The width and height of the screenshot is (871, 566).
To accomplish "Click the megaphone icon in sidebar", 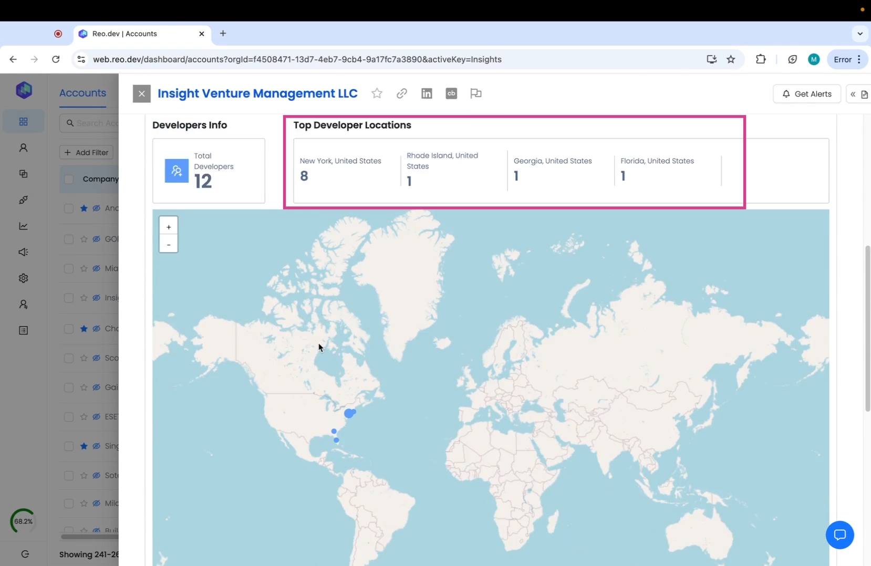I will [23, 252].
